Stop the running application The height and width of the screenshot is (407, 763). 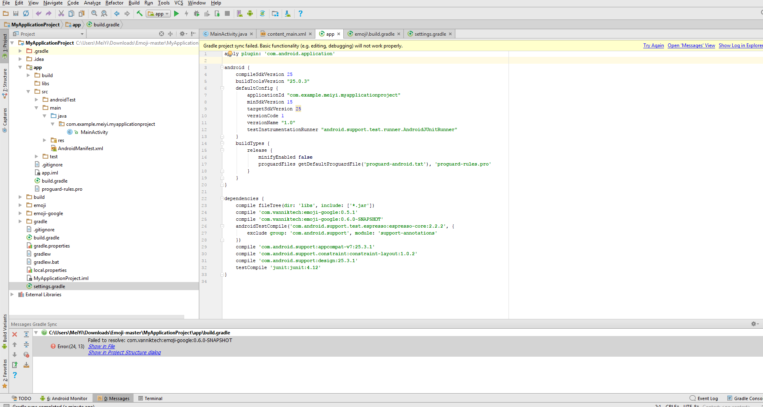[227, 13]
